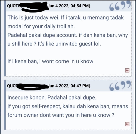
Task: Select the blacked-out username in 04:54 PM quote
Action: coord(35,7)
